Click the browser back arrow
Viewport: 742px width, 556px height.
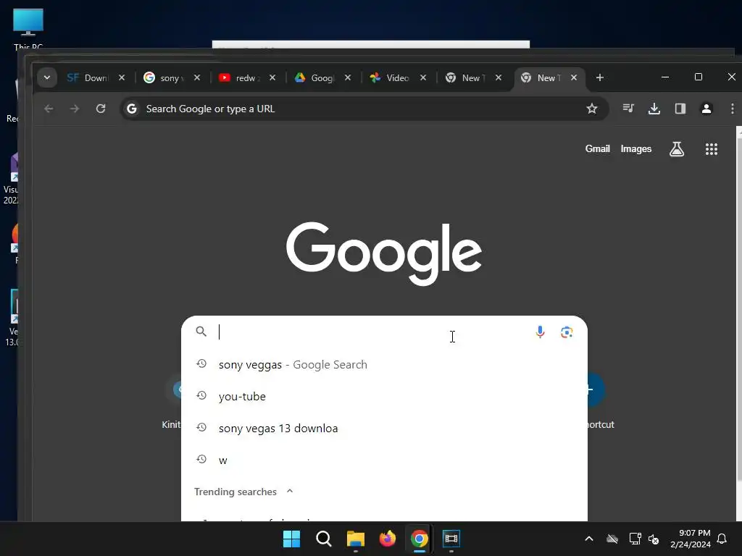[49, 109]
